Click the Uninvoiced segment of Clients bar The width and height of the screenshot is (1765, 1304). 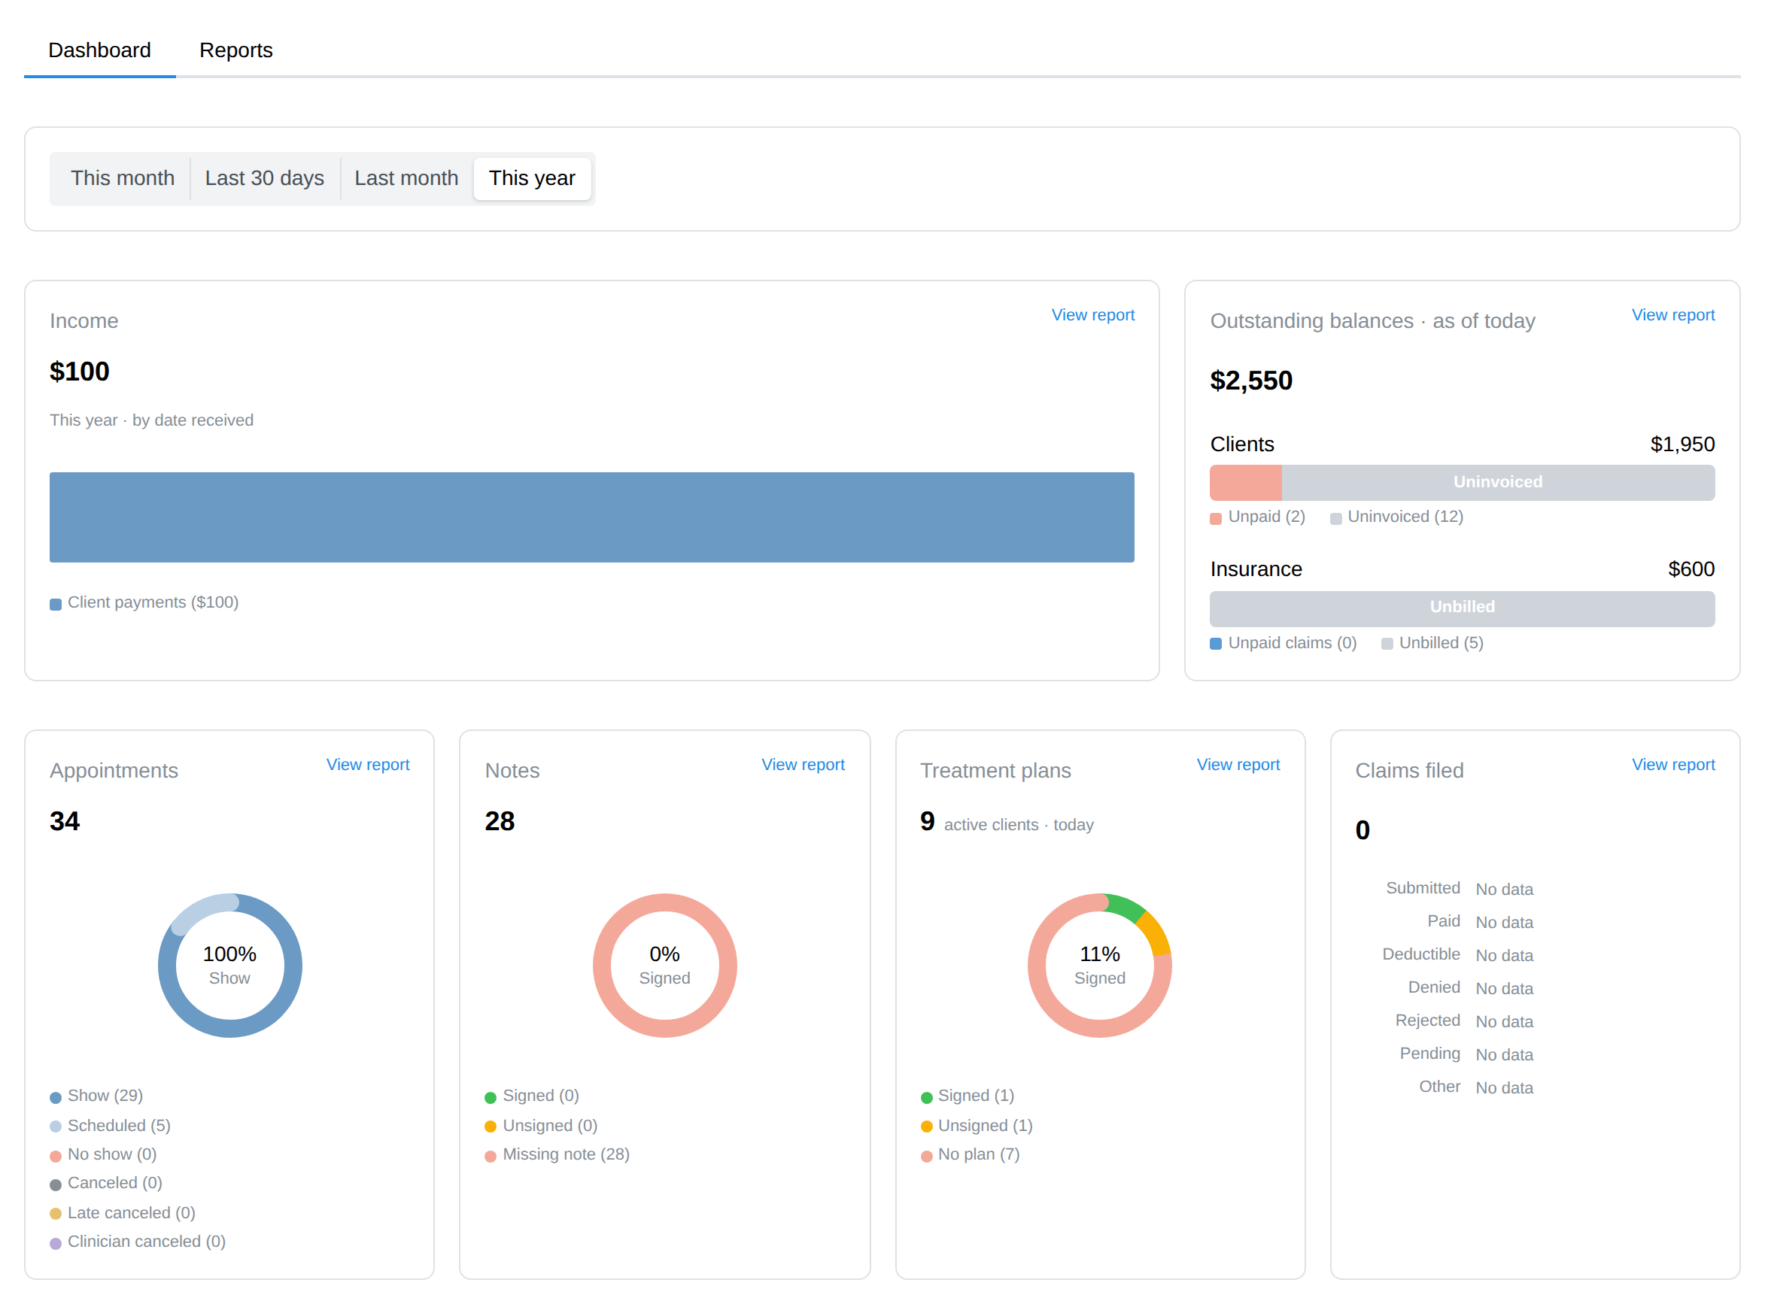click(1497, 482)
